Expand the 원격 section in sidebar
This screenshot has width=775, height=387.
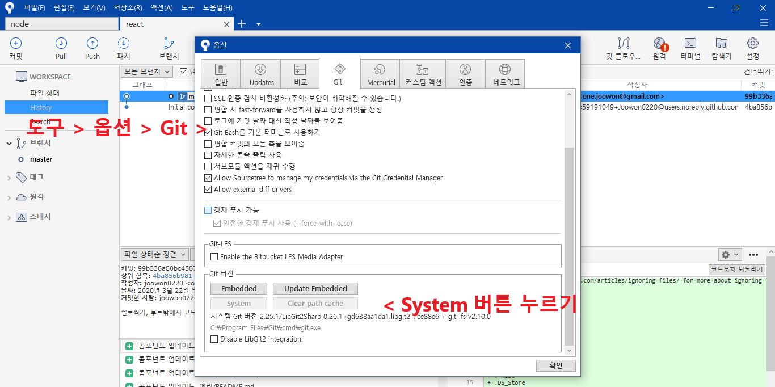[x=9, y=197]
